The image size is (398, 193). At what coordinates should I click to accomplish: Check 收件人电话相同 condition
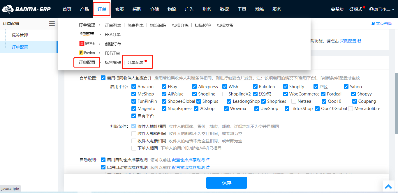134,141
